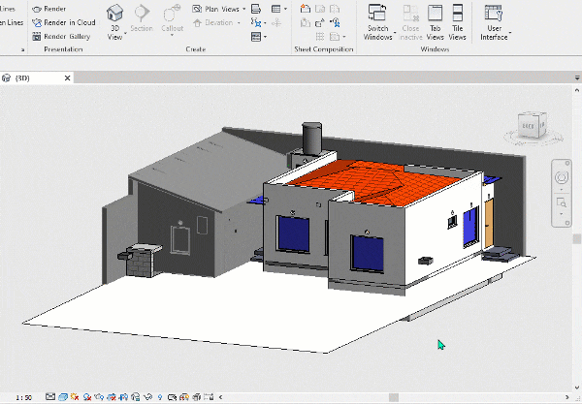582x404 pixels.
Task: Open the Detail Level control
Action: click(50, 397)
